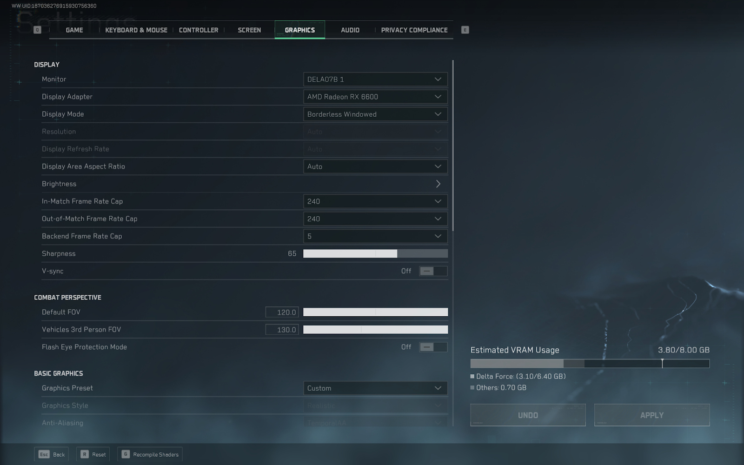
Task: Click the APPLY button
Action: tap(651, 415)
